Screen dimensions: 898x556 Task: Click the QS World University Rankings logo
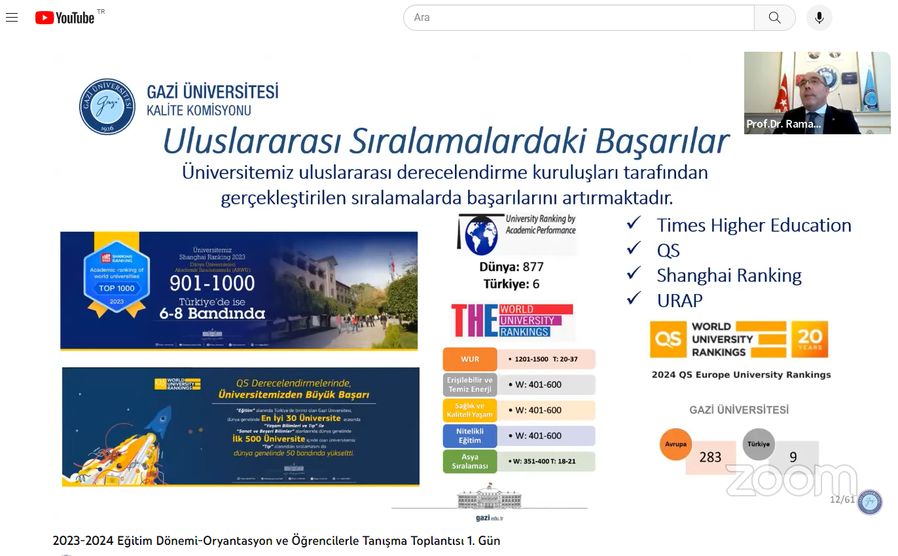click(x=718, y=339)
